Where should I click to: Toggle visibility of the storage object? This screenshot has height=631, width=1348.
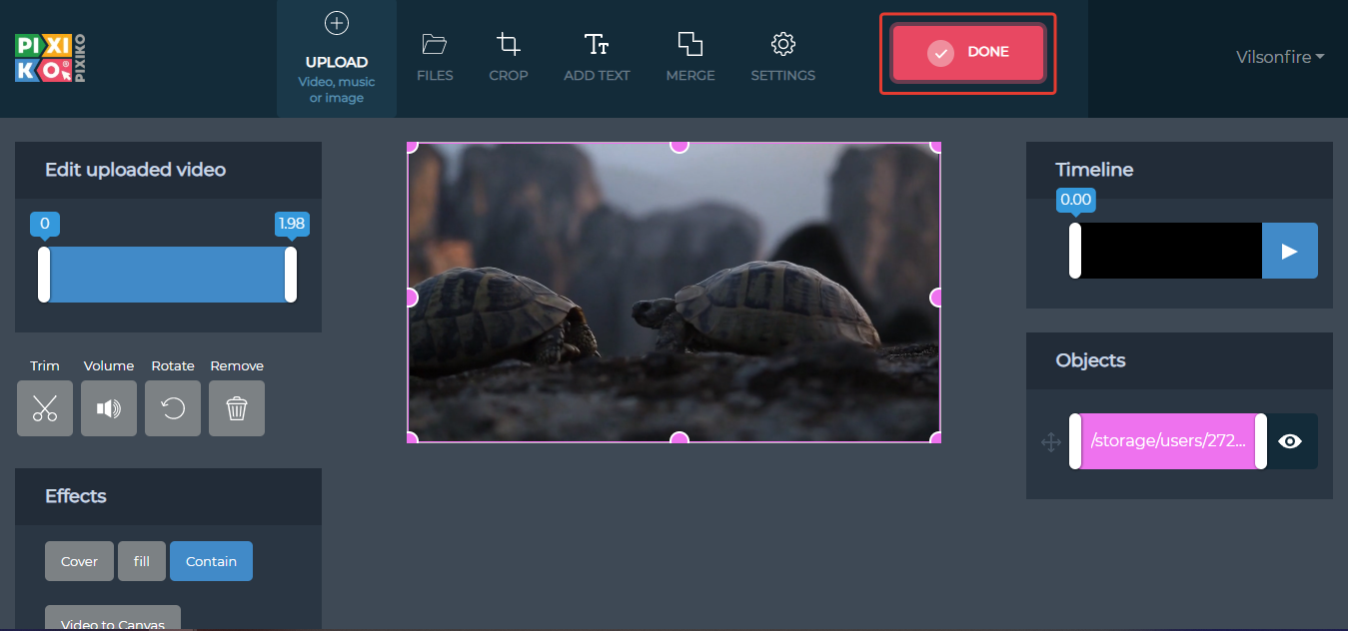click(x=1290, y=441)
